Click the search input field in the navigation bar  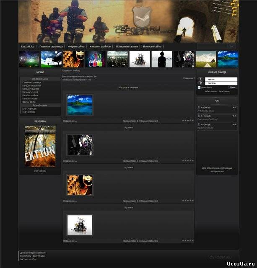click(212, 46)
